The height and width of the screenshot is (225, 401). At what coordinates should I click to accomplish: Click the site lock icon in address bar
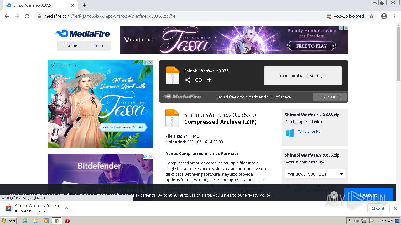pyautogui.click(x=39, y=16)
